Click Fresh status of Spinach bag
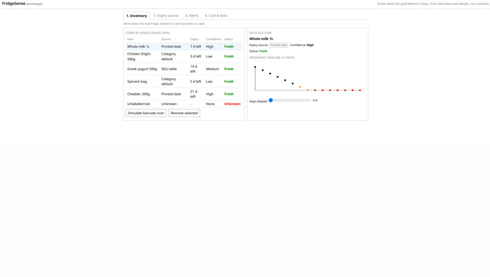This screenshot has width=490, height=277. 229,81
